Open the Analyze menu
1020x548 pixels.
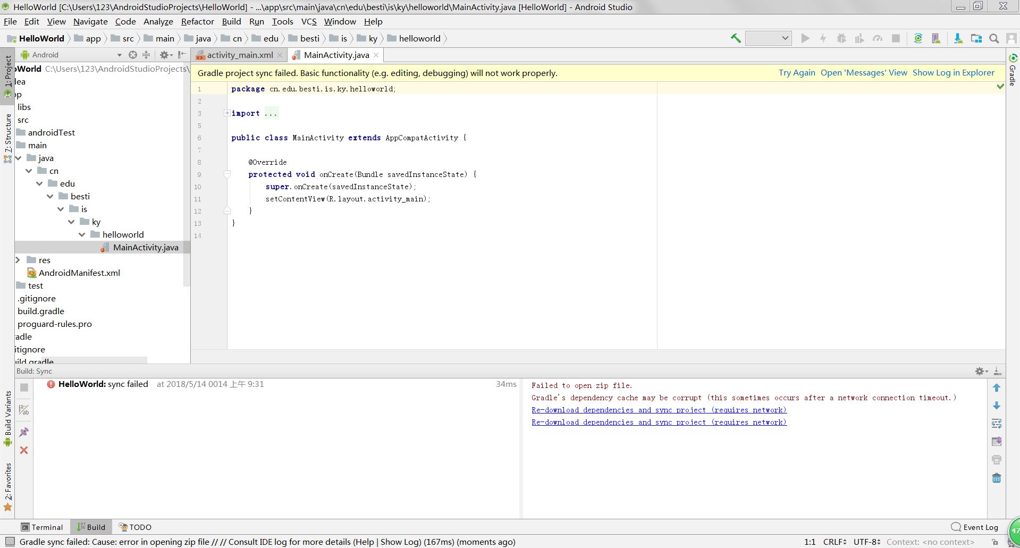click(158, 21)
